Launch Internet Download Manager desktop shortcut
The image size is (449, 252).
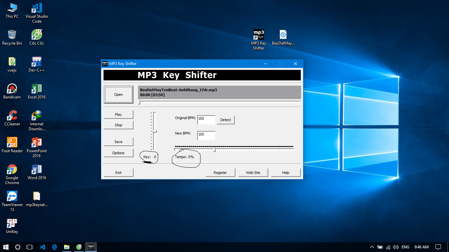tap(37, 120)
